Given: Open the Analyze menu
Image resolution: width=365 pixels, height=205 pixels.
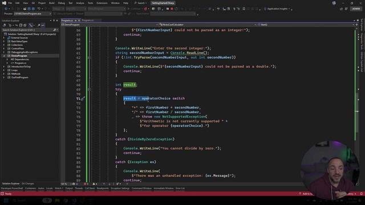Looking at the screenshot, I should (80, 3).
